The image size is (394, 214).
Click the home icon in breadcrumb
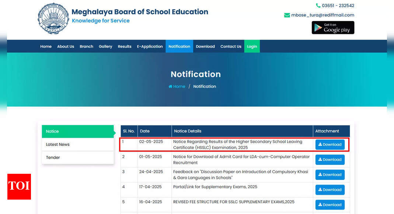click(x=171, y=86)
